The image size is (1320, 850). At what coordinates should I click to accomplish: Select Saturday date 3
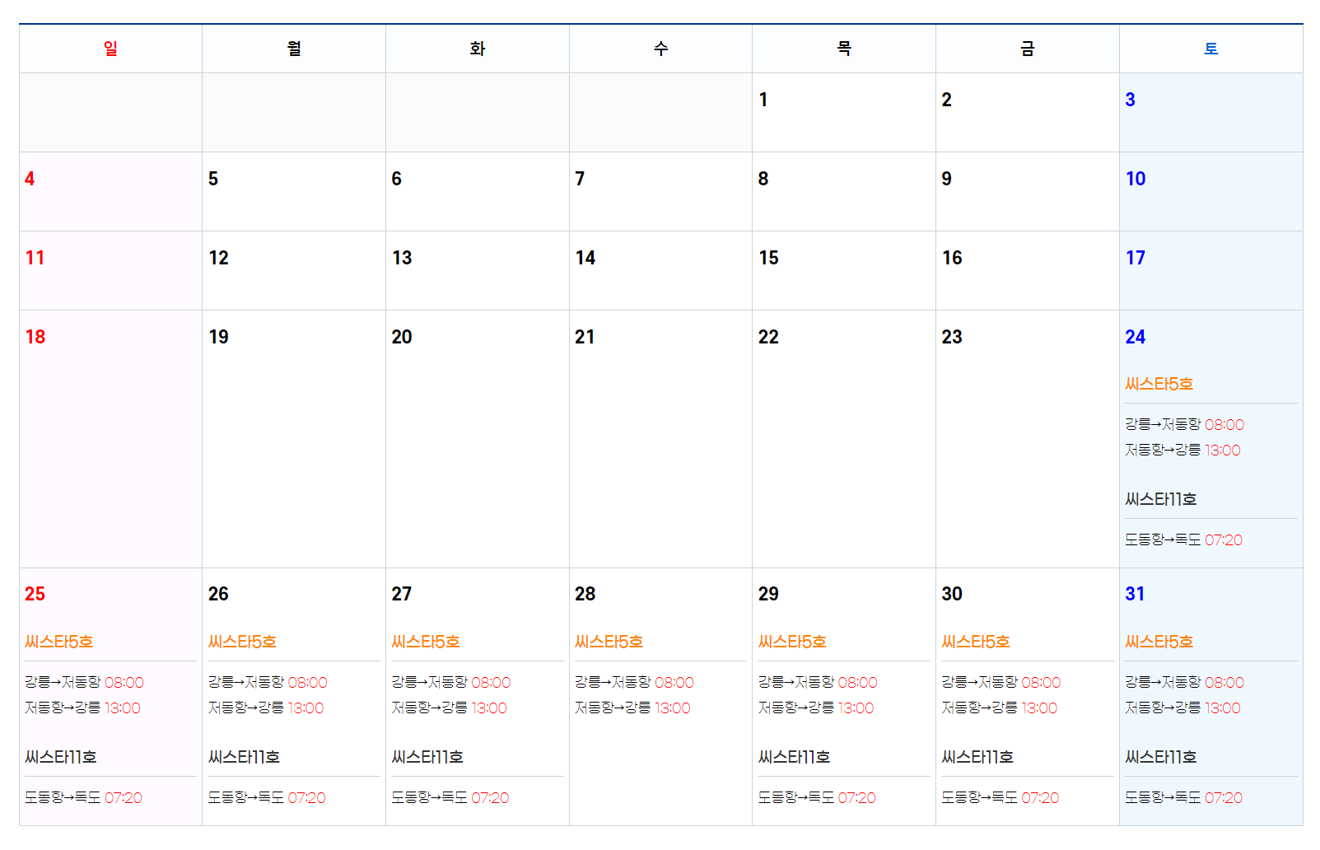pos(1130,100)
